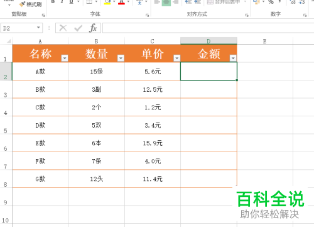Select the cell containing 15条
This screenshot has width=314, height=227.
click(96, 71)
